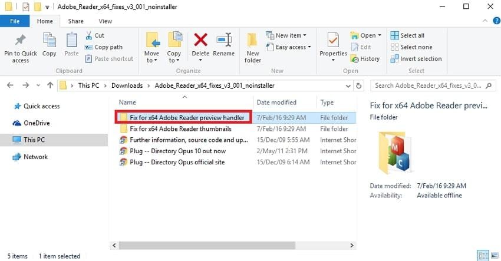Click Invert selection
The image size is (501, 261).
tap(416, 59)
